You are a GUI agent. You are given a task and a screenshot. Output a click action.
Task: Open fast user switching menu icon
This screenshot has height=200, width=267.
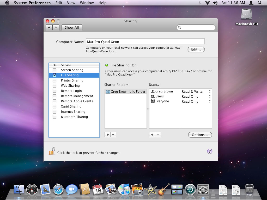[x=251, y=3]
